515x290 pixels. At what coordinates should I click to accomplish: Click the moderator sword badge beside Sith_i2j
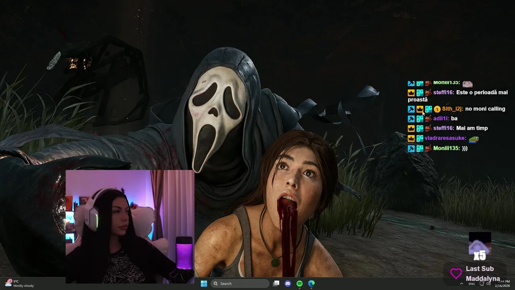click(x=411, y=109)
